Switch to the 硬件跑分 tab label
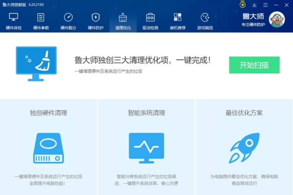Screen dimensions: 293x195 (x=68, y=28)
